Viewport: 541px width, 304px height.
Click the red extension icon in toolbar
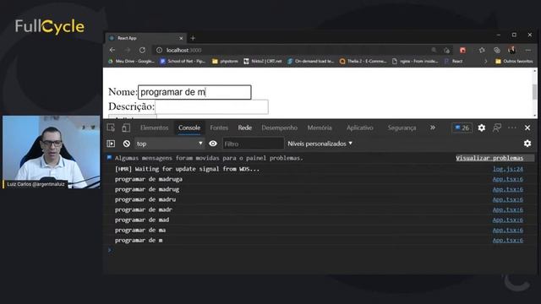tap(462, 51)
